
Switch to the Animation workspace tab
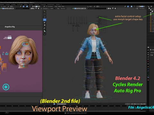click(x=31, y=4)
